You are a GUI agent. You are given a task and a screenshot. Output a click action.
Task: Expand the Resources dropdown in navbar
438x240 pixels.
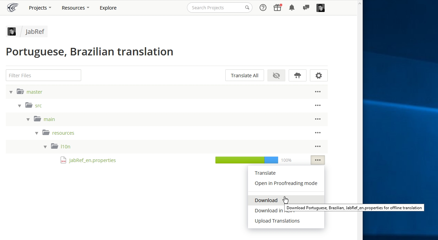coord(75,8)
